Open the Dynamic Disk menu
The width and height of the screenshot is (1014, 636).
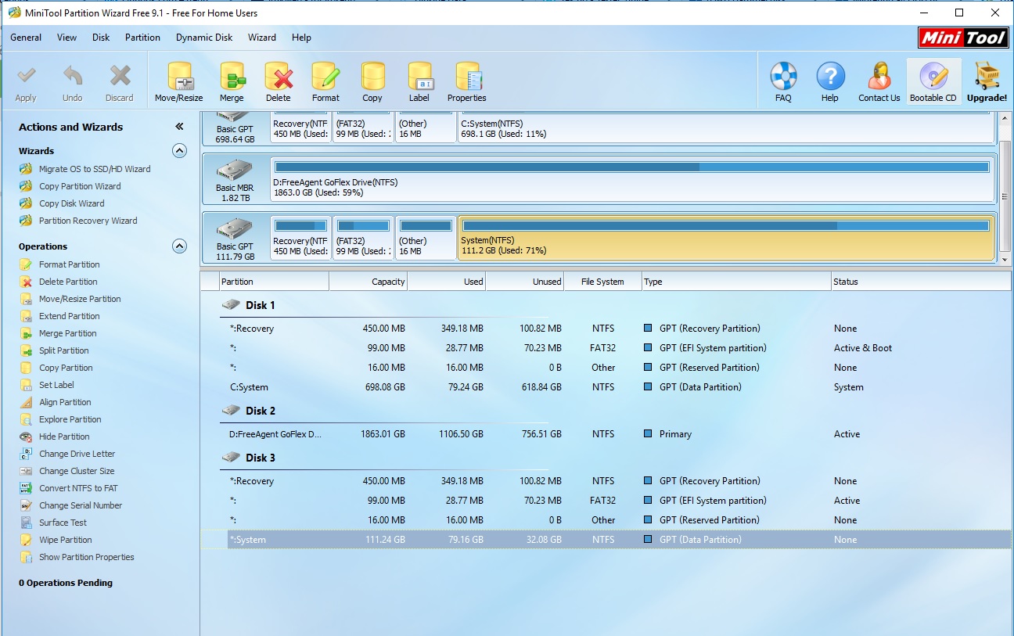point(204,38)
